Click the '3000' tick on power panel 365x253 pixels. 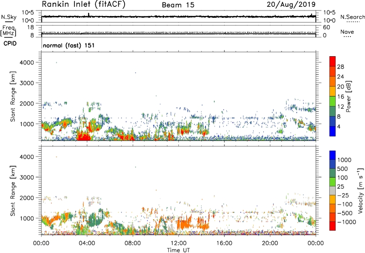27,83
